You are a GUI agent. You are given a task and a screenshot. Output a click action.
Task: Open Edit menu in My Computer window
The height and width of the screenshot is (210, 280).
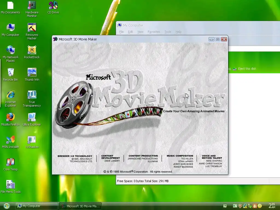pyautogui.click(x=130, y=32)
